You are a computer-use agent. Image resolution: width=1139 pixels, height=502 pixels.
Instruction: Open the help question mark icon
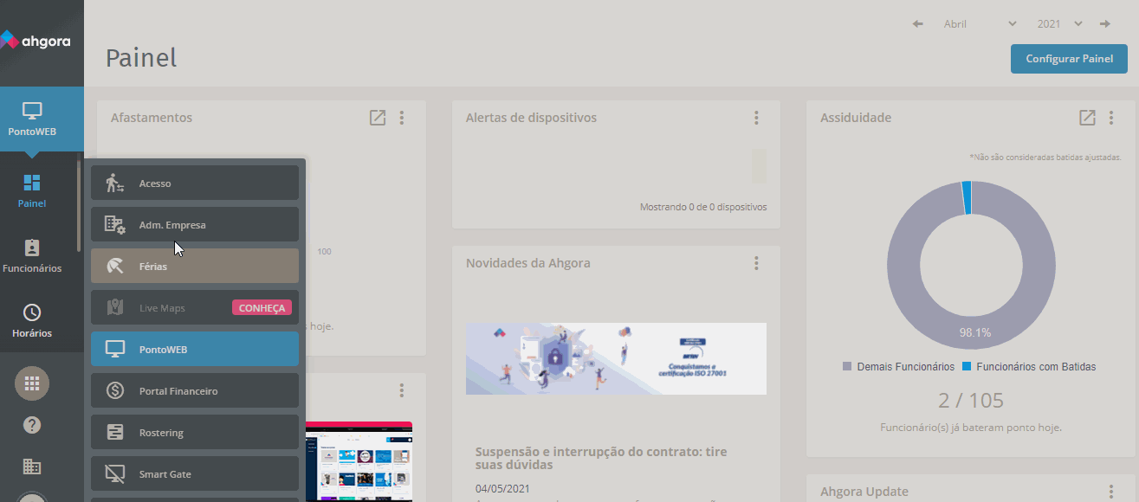[x=32, y=425]
